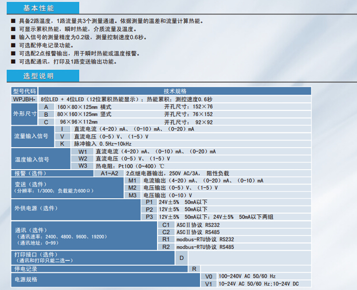Viewport: 357px width, 290px height.
Task: Select the 选型说明 section header
Action: [38, 76]
